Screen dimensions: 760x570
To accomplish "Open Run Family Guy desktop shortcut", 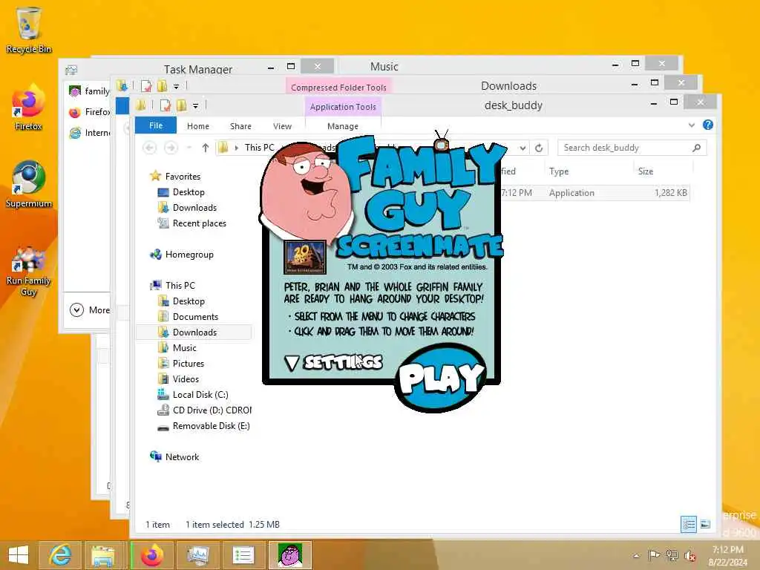I will pos(29,270).
